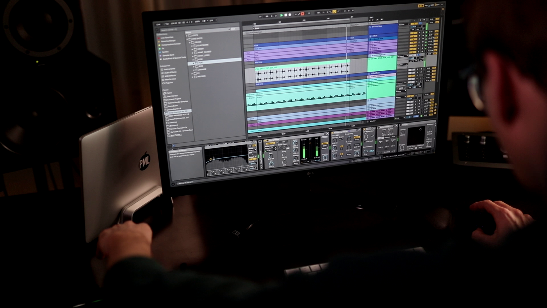Image resolution: width=547 pixels, height=308 pixels.
Task: Select Ring mode in Frequency Shifter
Action: (x=357, y=140)
